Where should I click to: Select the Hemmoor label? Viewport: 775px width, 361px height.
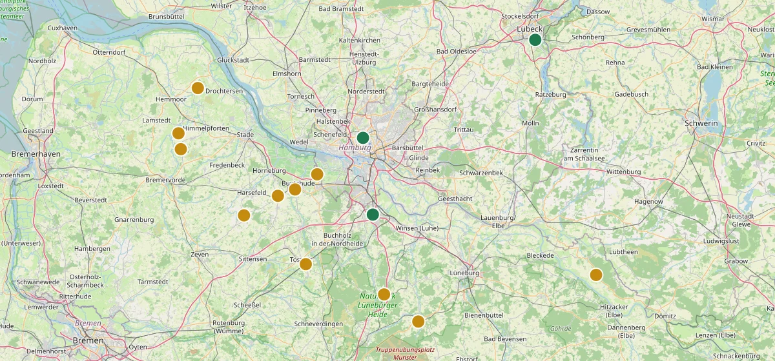(171, 100)
